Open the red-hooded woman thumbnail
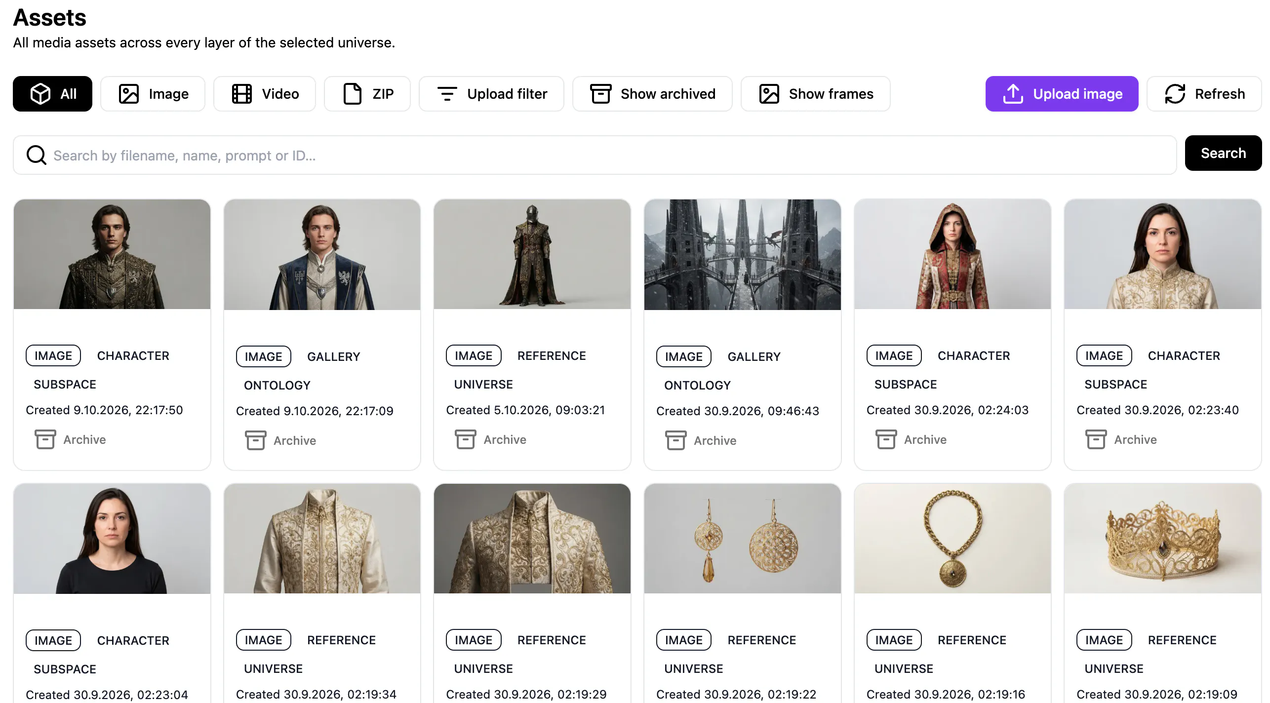Image resolution: width=1270 pixels, height=703 pixels. 952,254
